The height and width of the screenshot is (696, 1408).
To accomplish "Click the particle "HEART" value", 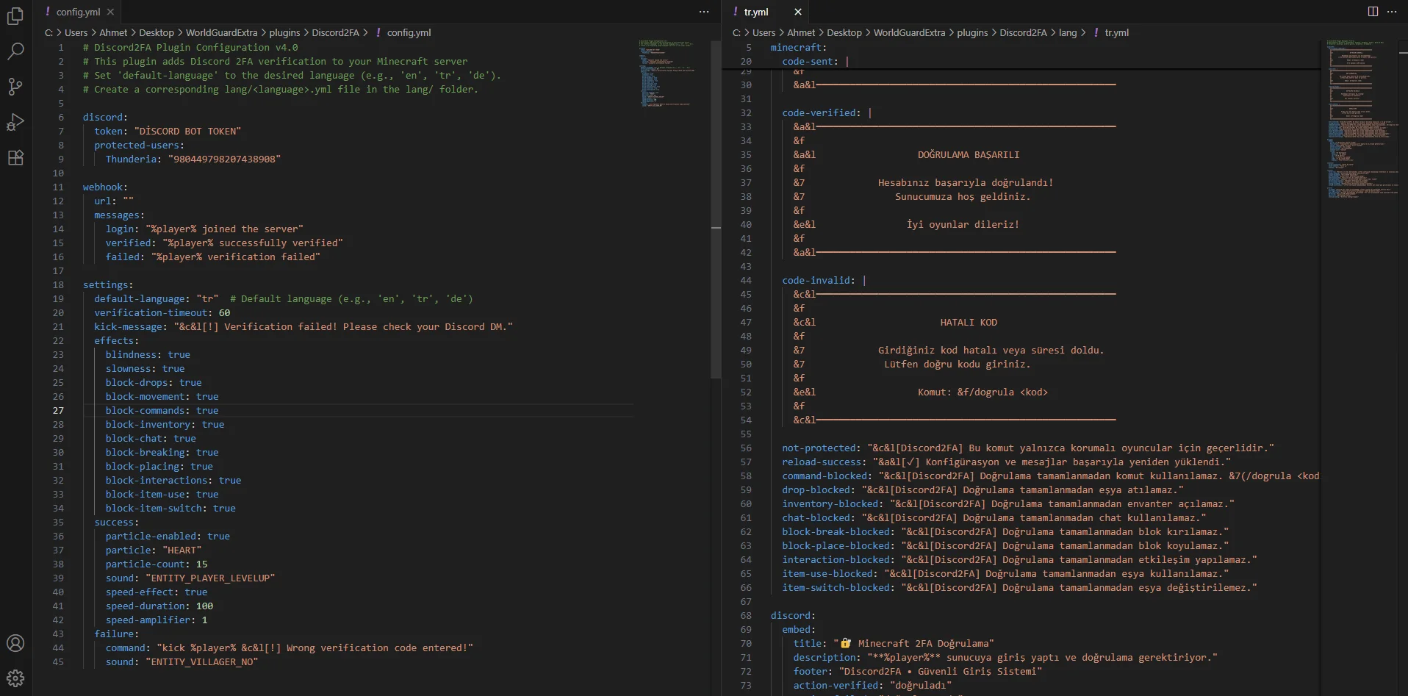I will (x=182, y=550).
